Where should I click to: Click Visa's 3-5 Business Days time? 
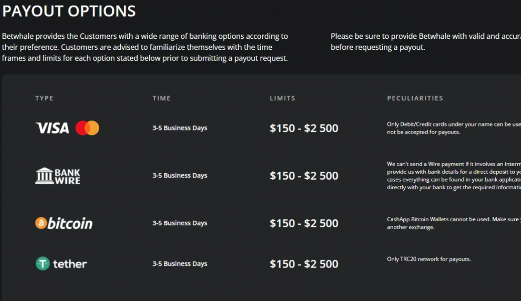point(180,128)
